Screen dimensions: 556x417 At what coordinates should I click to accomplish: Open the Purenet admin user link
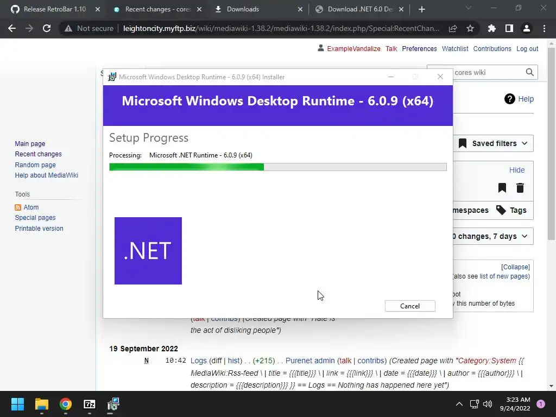point(310,361)
